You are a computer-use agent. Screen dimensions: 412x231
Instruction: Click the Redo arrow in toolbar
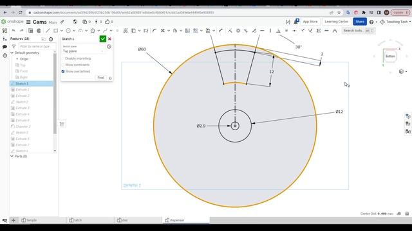21,31
